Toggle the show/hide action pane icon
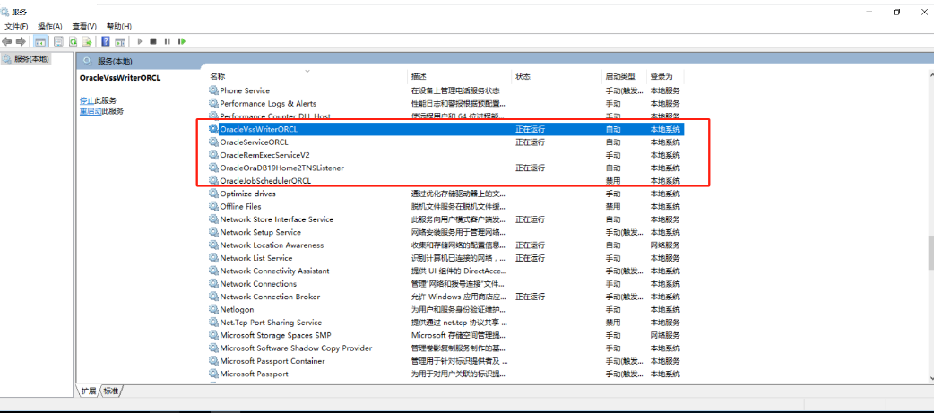 (x=120, y=41)
